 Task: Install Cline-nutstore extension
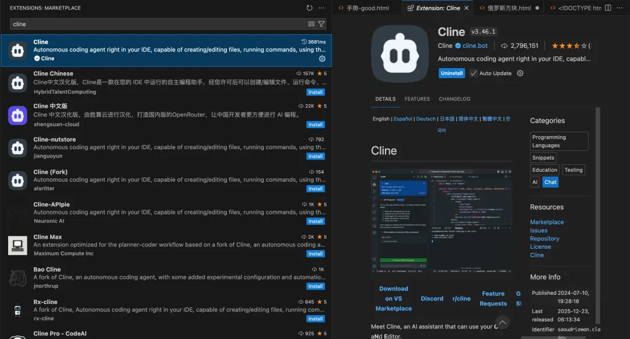(316, 157)
